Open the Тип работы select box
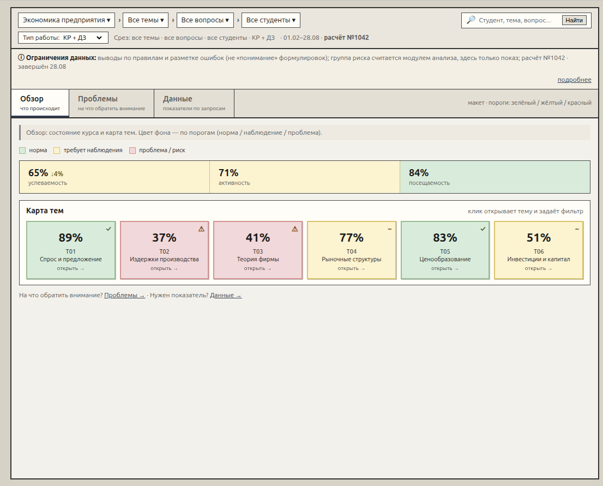603x486 pixels. (x=63, y=38)
